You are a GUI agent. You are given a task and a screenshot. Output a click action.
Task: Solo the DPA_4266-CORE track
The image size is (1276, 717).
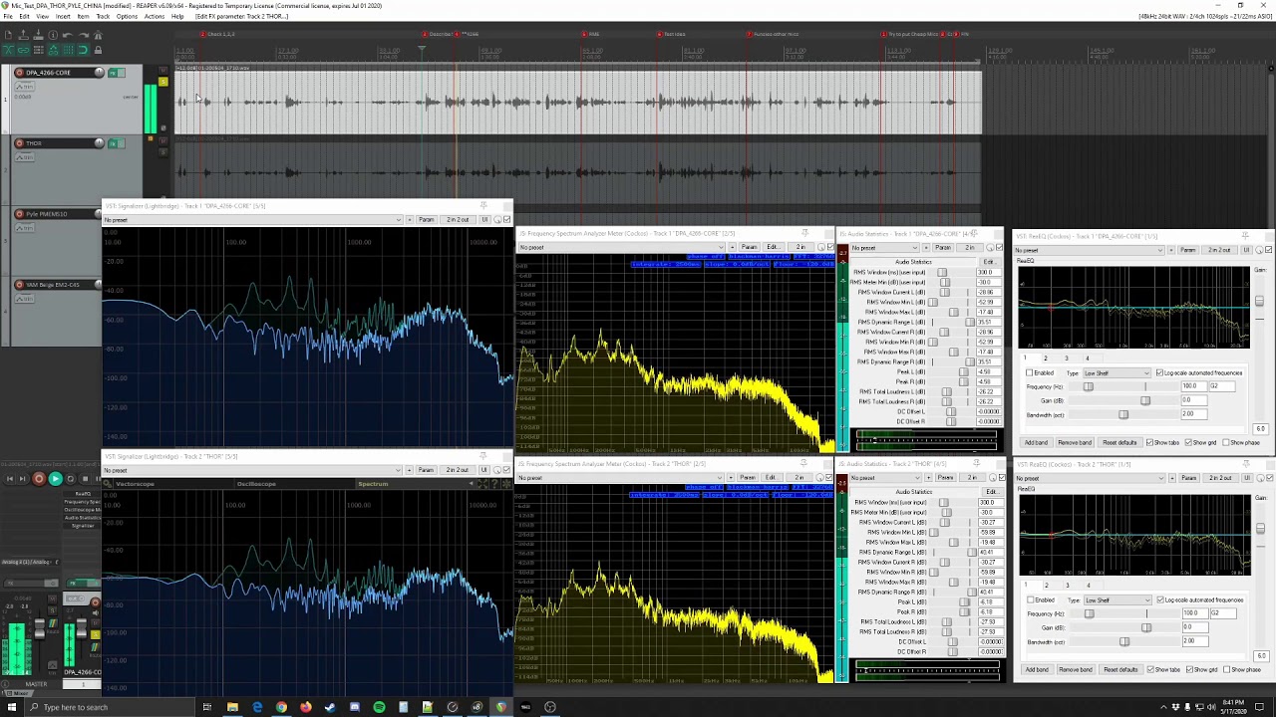point(163,82)
